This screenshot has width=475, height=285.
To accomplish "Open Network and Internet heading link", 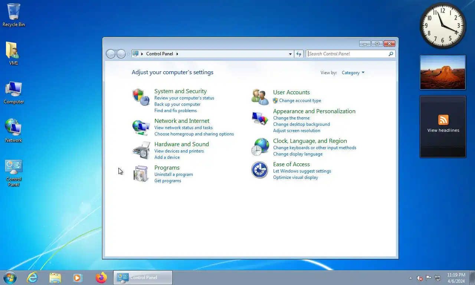I will click(x=182, y=121).
